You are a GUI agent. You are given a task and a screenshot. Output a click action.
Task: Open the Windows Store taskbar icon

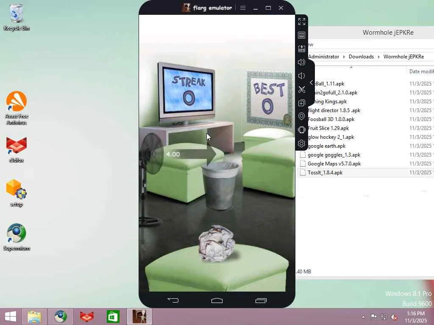tap(113, 317)
